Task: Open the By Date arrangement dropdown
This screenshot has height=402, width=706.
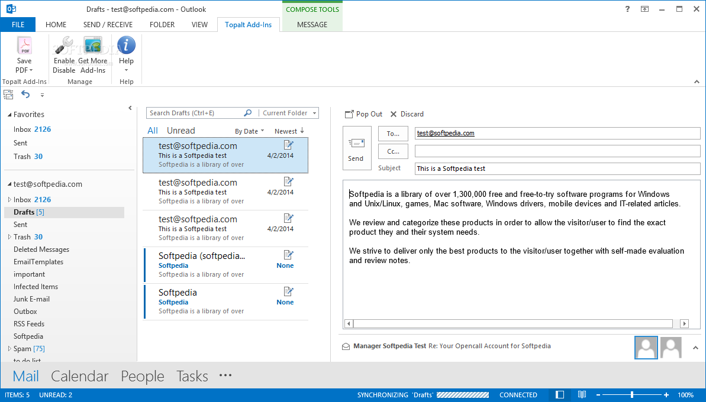Action: 250,131
